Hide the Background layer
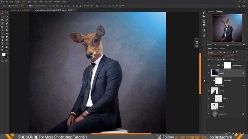Screen dimensions: 248x139 pyautogui.click(x=208, y=114)
